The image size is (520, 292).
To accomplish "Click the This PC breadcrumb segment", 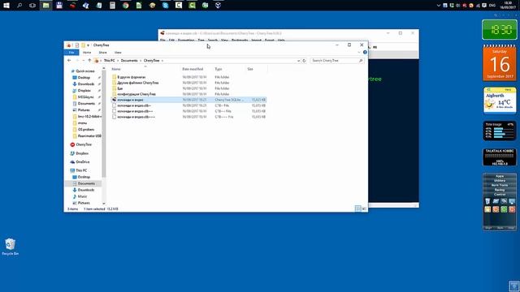I will pos(109,61).
